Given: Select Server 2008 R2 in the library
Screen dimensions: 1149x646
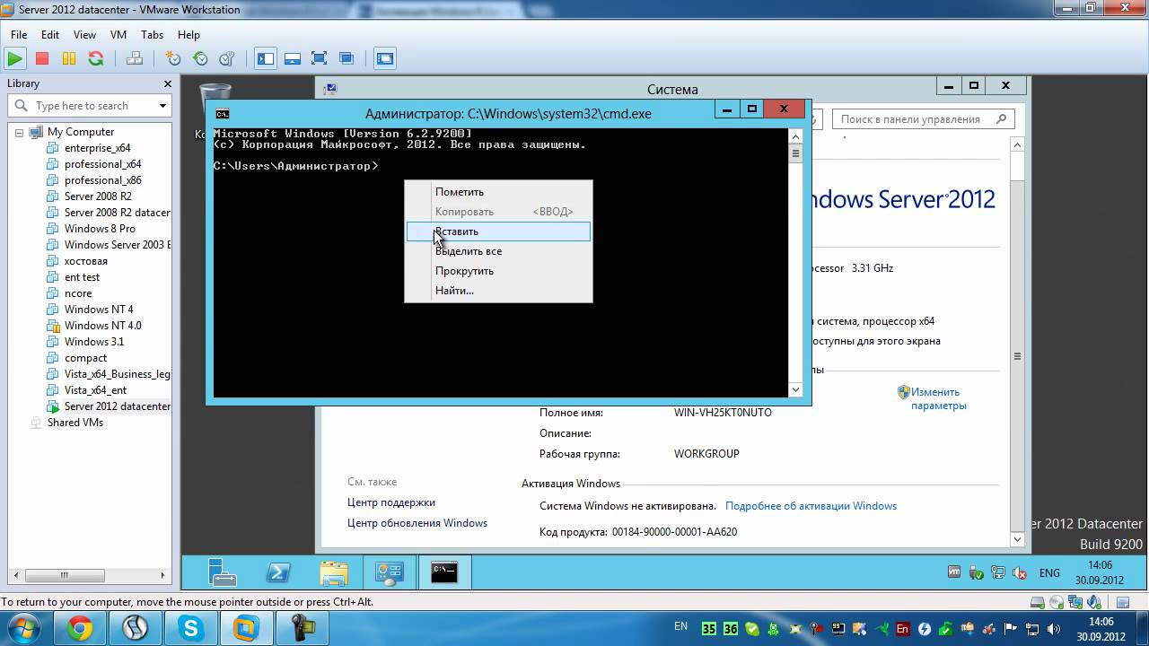Looking at the screenshot, I should pyautogui.click(x=98, y=196).
